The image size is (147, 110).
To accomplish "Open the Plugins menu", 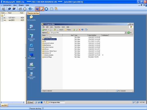I will coord(21,5).
